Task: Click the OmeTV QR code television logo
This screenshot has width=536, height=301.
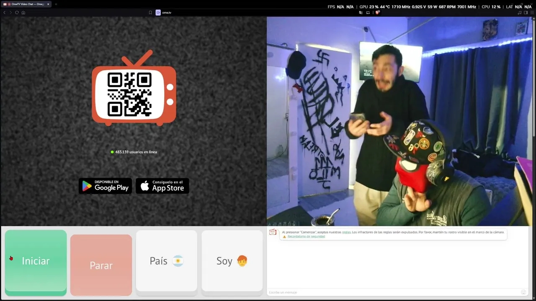Action: (134, 88)
